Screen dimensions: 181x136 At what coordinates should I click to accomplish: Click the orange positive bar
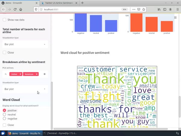click(x=167, y=26)
